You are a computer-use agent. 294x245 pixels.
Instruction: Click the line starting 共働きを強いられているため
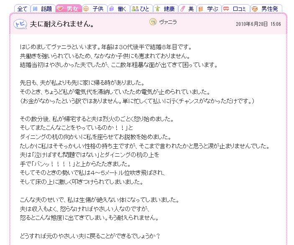coord(105,56)
